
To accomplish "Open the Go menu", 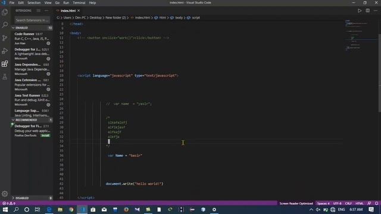I will click(57, 2).
